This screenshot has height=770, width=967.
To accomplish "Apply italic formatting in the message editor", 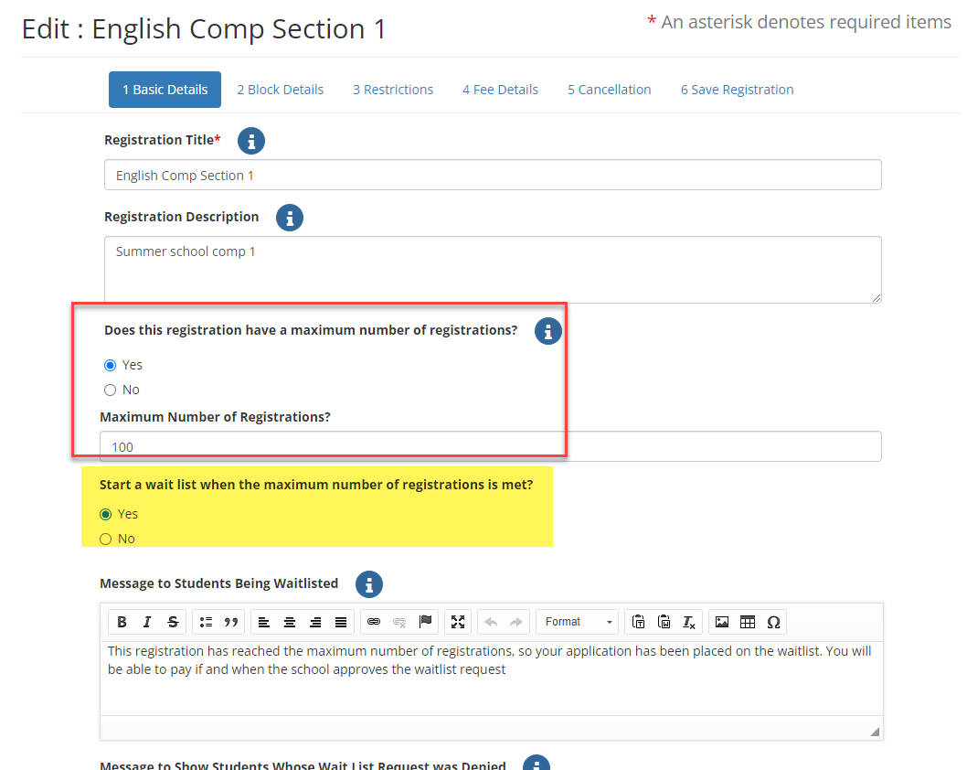I will click(x=146, y=622).
